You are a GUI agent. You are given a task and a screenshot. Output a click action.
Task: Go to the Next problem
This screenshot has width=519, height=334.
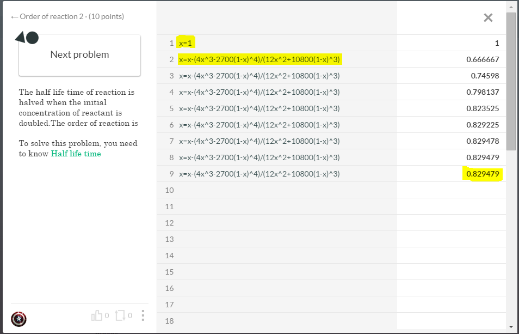(80, 55)
